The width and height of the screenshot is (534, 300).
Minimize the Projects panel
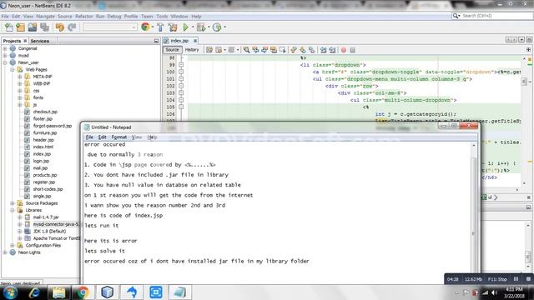click(x=156, y=41)
